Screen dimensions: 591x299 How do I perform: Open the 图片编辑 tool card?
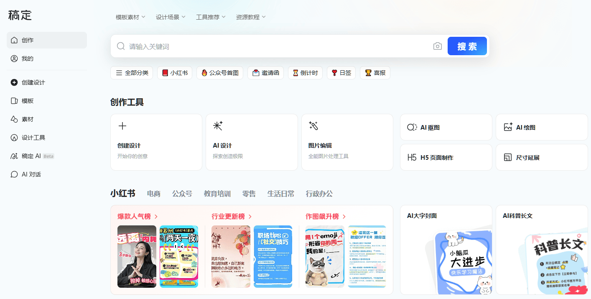click(347, 142)
